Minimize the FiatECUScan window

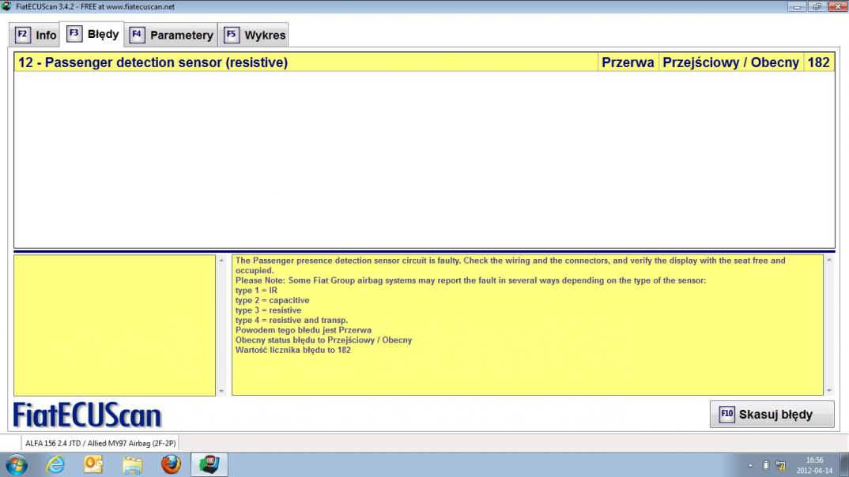797,6
